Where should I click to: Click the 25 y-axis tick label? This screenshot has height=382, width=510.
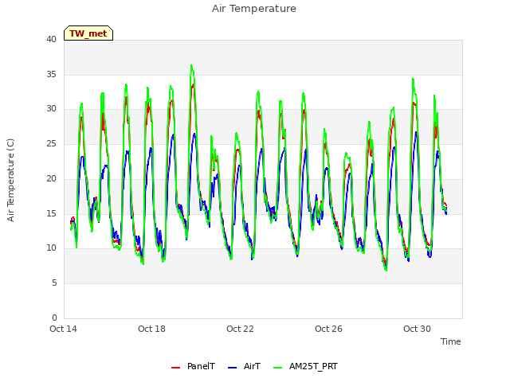pos(51,143)
